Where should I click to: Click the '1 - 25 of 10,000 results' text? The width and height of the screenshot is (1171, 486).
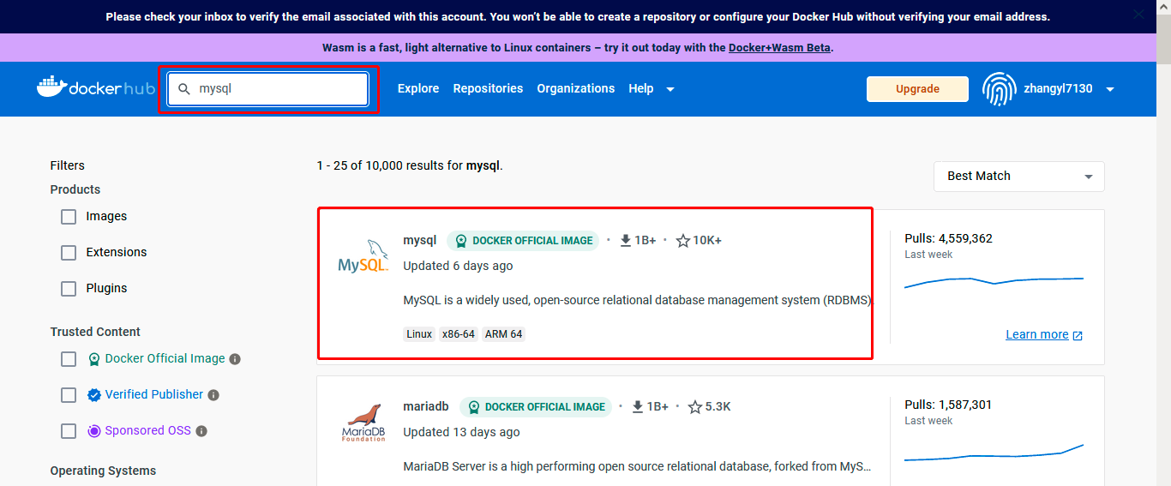tap(410, 165)
